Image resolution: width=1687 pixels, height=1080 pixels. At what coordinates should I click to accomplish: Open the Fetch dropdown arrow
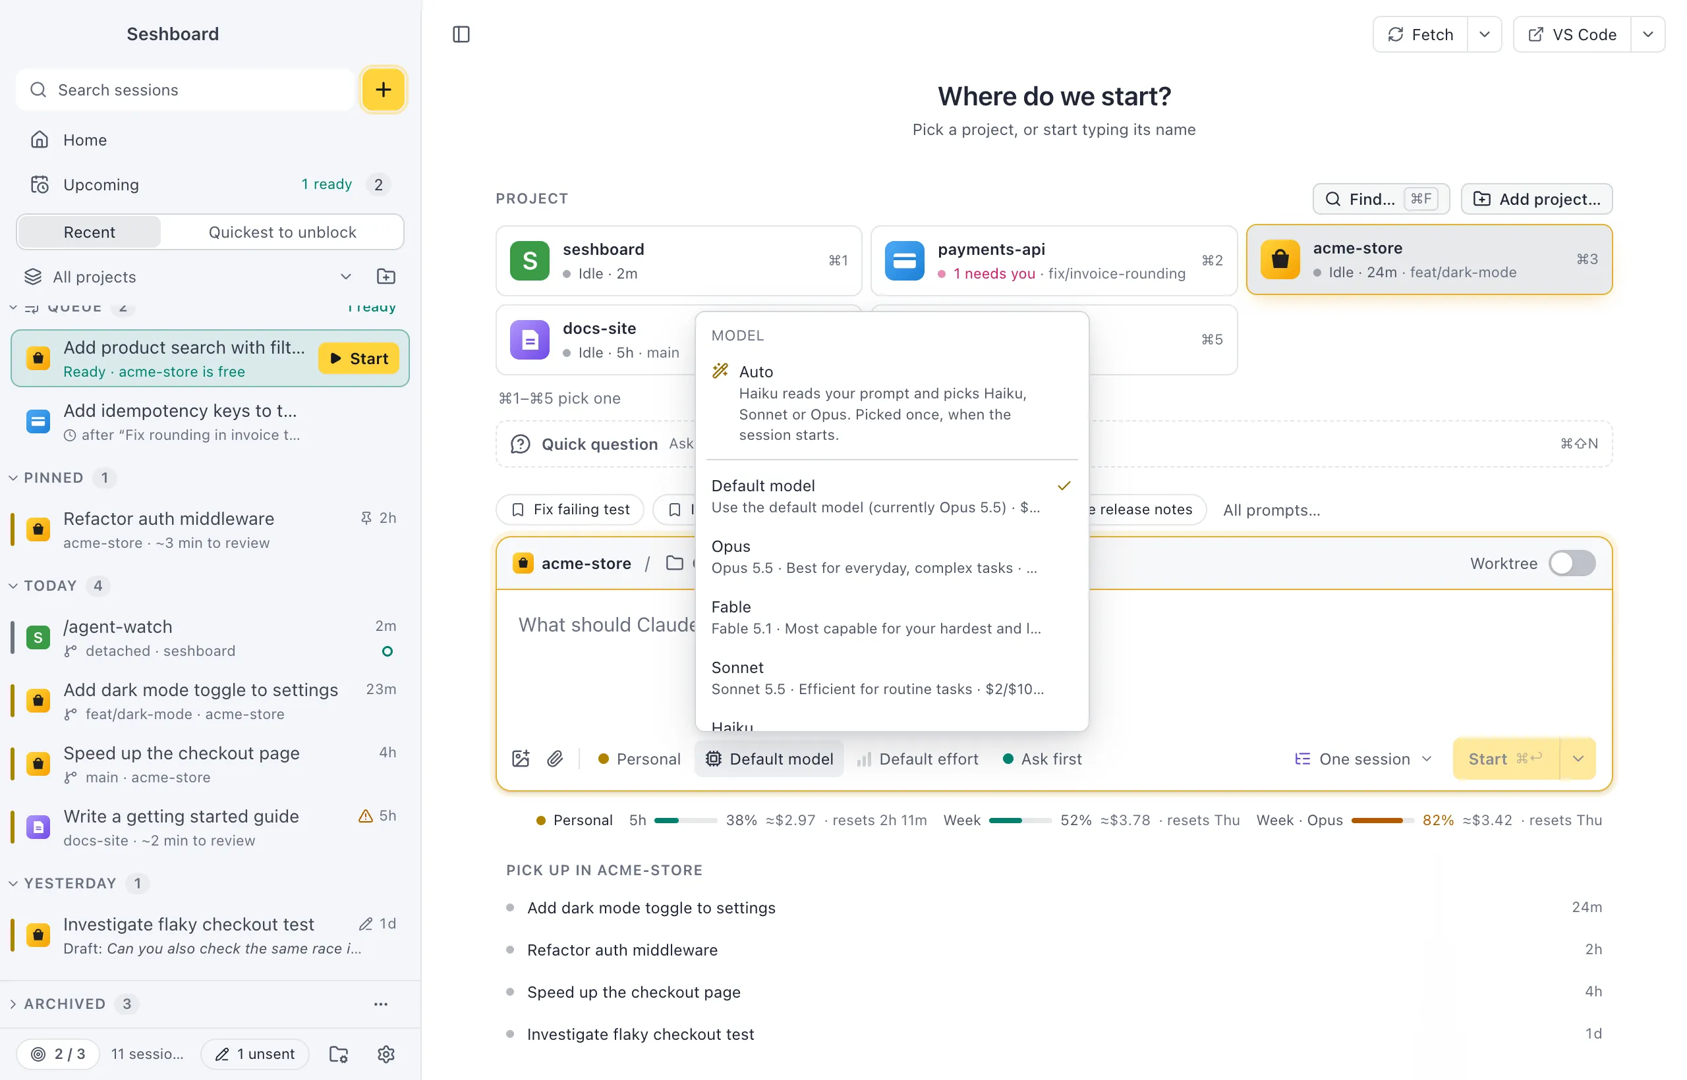click(x=1484, y=34)
